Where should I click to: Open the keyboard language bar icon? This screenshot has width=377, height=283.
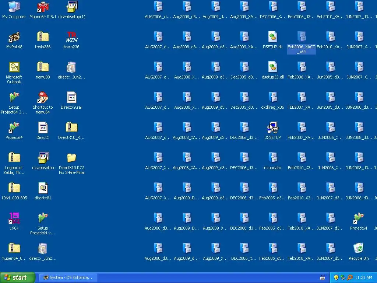point(323,278)
